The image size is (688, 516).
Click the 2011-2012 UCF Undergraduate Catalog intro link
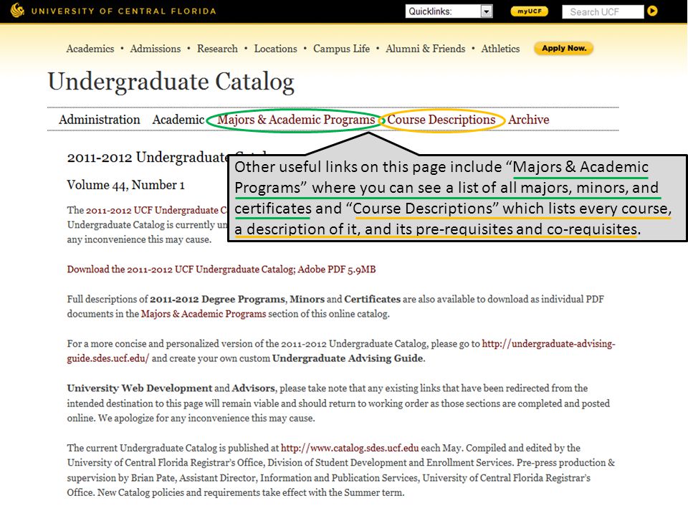156,210
